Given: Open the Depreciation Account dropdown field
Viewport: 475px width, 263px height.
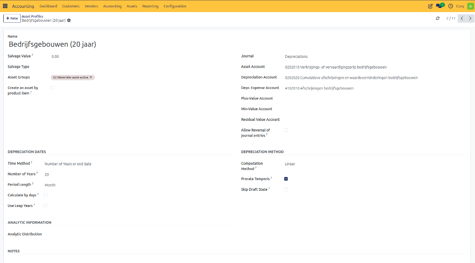Looking at the screenshot, I should click(375, 78).
